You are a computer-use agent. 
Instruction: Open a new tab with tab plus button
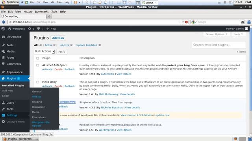pyautogui.click(x=49, y=16)
